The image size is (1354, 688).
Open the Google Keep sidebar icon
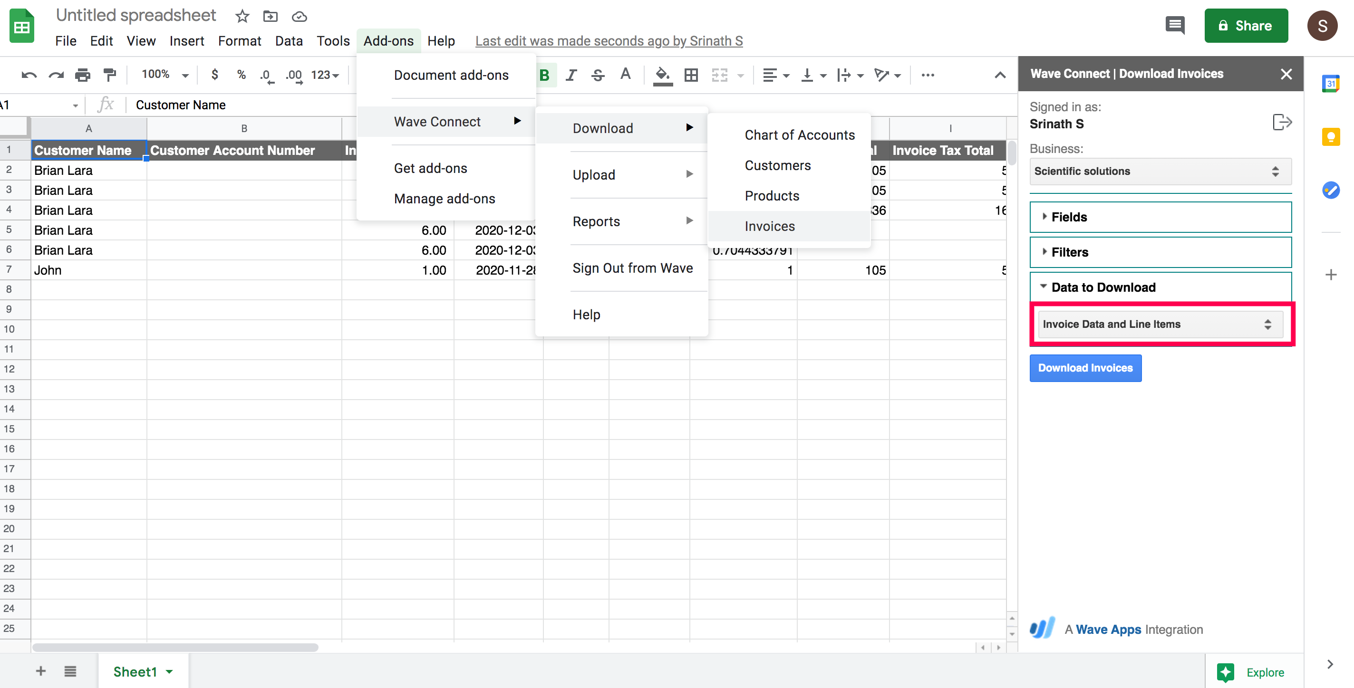tap(1331, 137)
